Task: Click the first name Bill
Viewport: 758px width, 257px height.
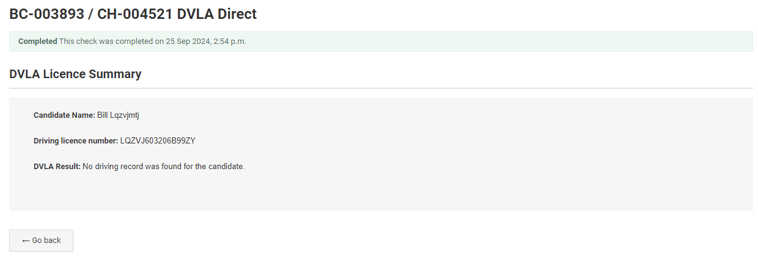Action: coord(103,115)
